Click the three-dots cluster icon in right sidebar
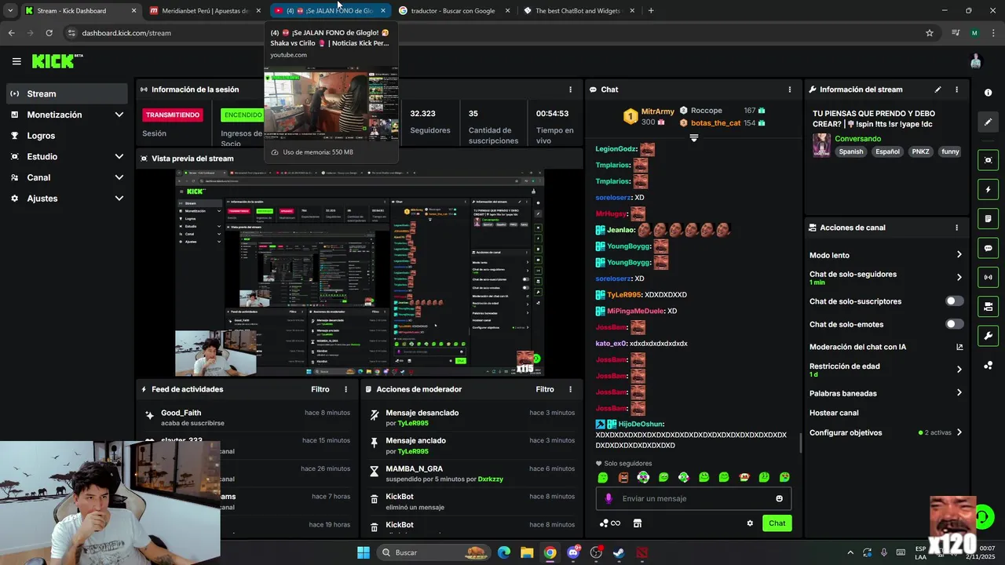Image resolution: width=1005 pixels, height=565 pixels. pyautogui.click(x=988, y=366)
